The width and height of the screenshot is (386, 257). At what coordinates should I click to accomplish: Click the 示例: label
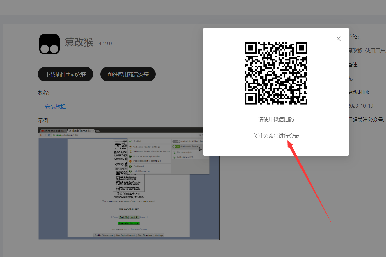click(44, 121)
